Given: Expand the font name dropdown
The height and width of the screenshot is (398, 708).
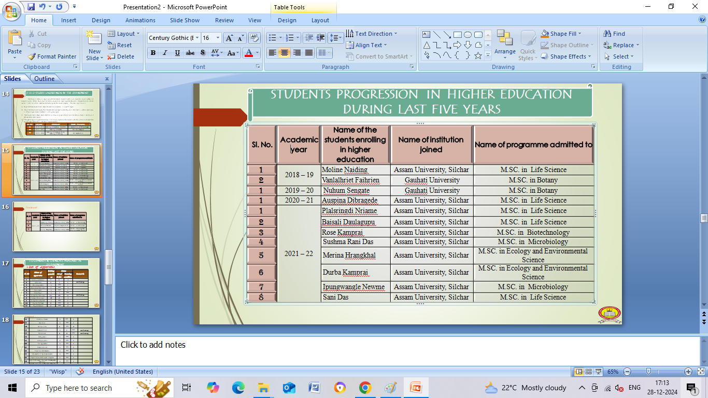Looking at the screenshot, I should (x=196, y=38).
